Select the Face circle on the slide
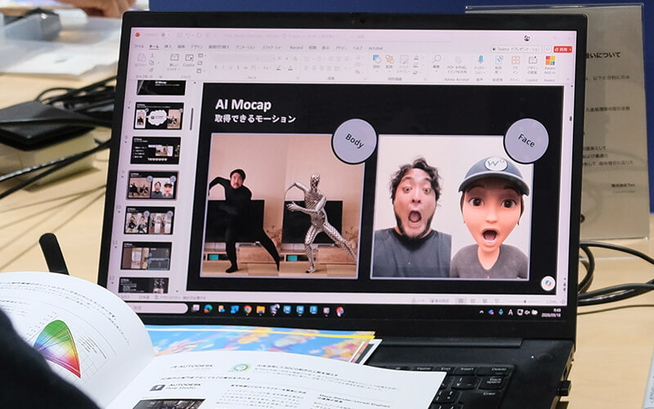Screen dimensions: 654x409 [x=526, y=141]
